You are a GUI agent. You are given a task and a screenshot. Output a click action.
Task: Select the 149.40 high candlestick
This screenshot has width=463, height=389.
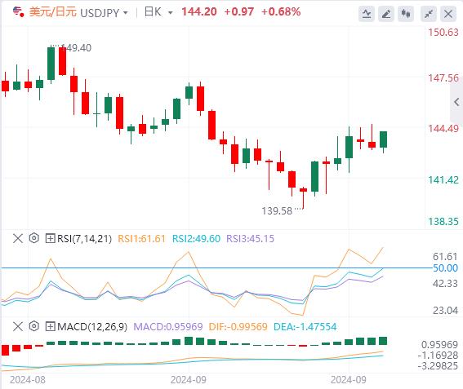(51, 64)
